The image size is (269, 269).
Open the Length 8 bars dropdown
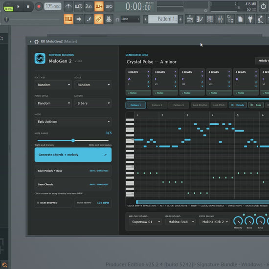coord(93,103)
